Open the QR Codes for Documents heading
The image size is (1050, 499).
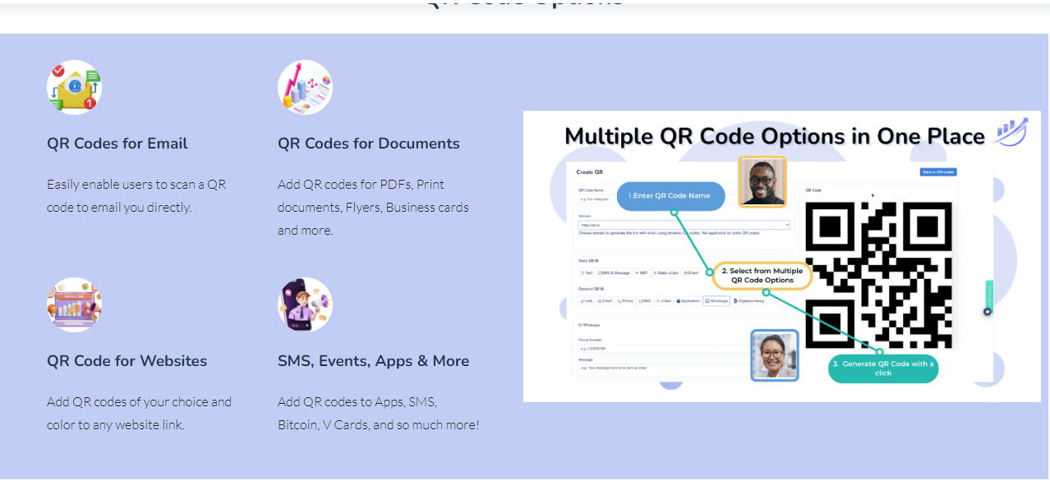tap(369, 144)
